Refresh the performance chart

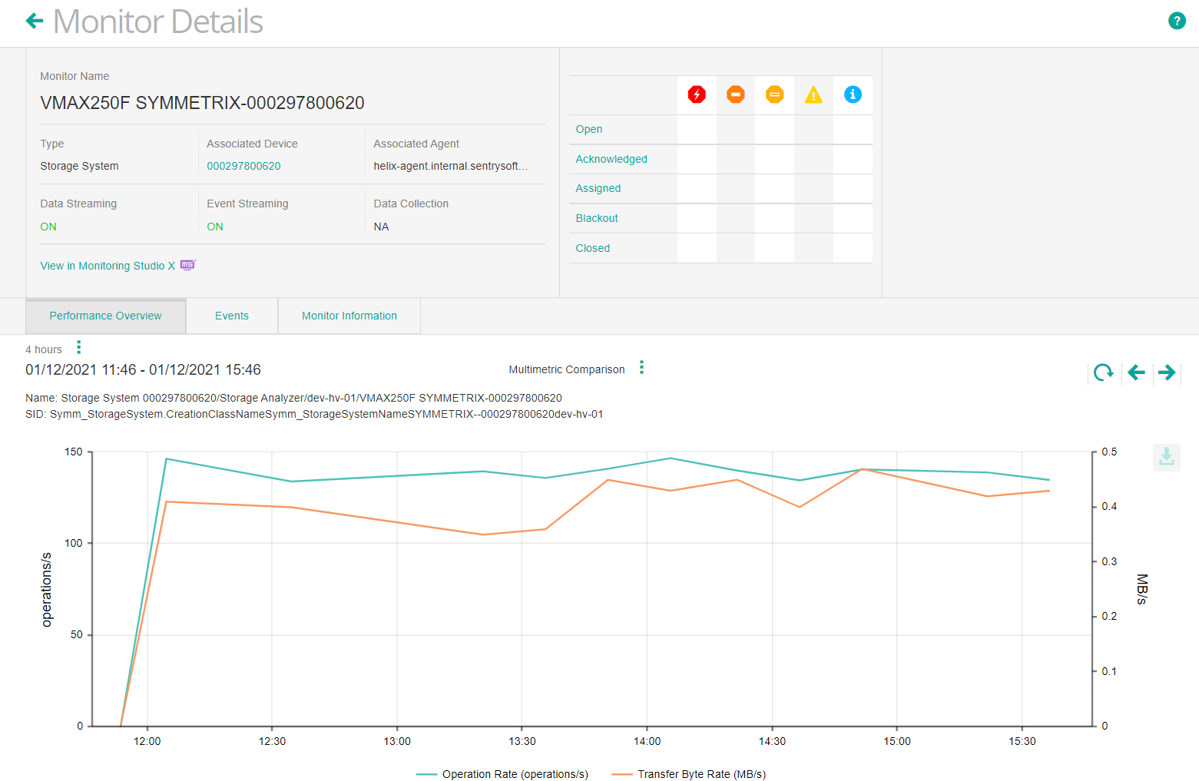point(1104,372)
